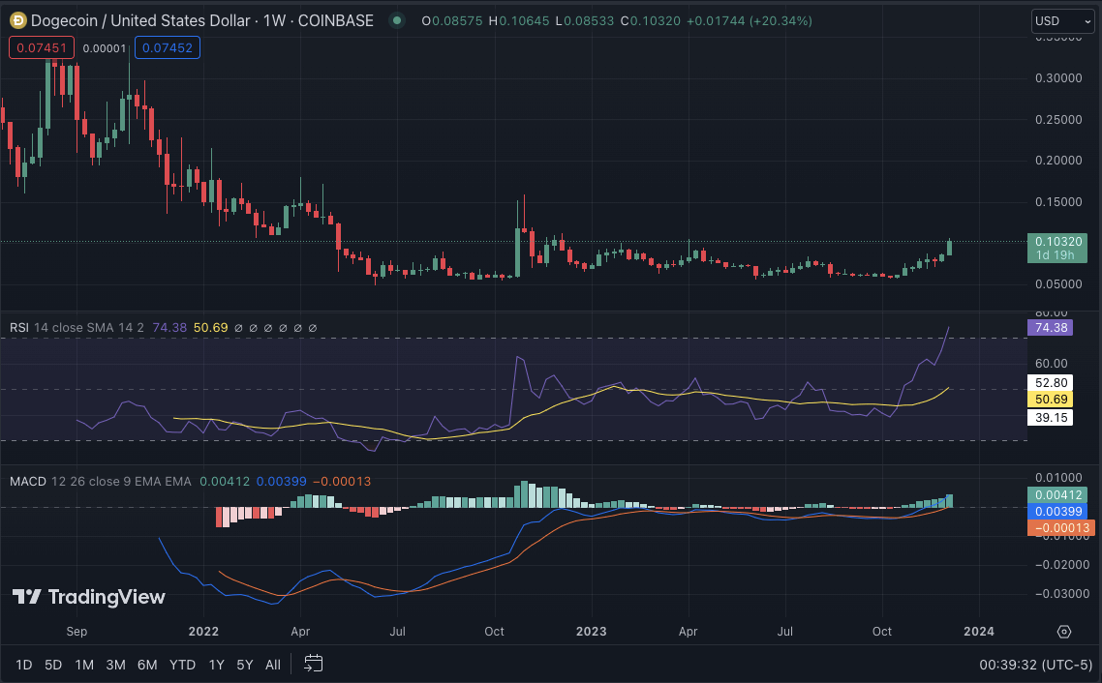Screen dimensions: 1102x683
Task: Click the MACD indicator legend label
Action: click(x=26, y=481)
